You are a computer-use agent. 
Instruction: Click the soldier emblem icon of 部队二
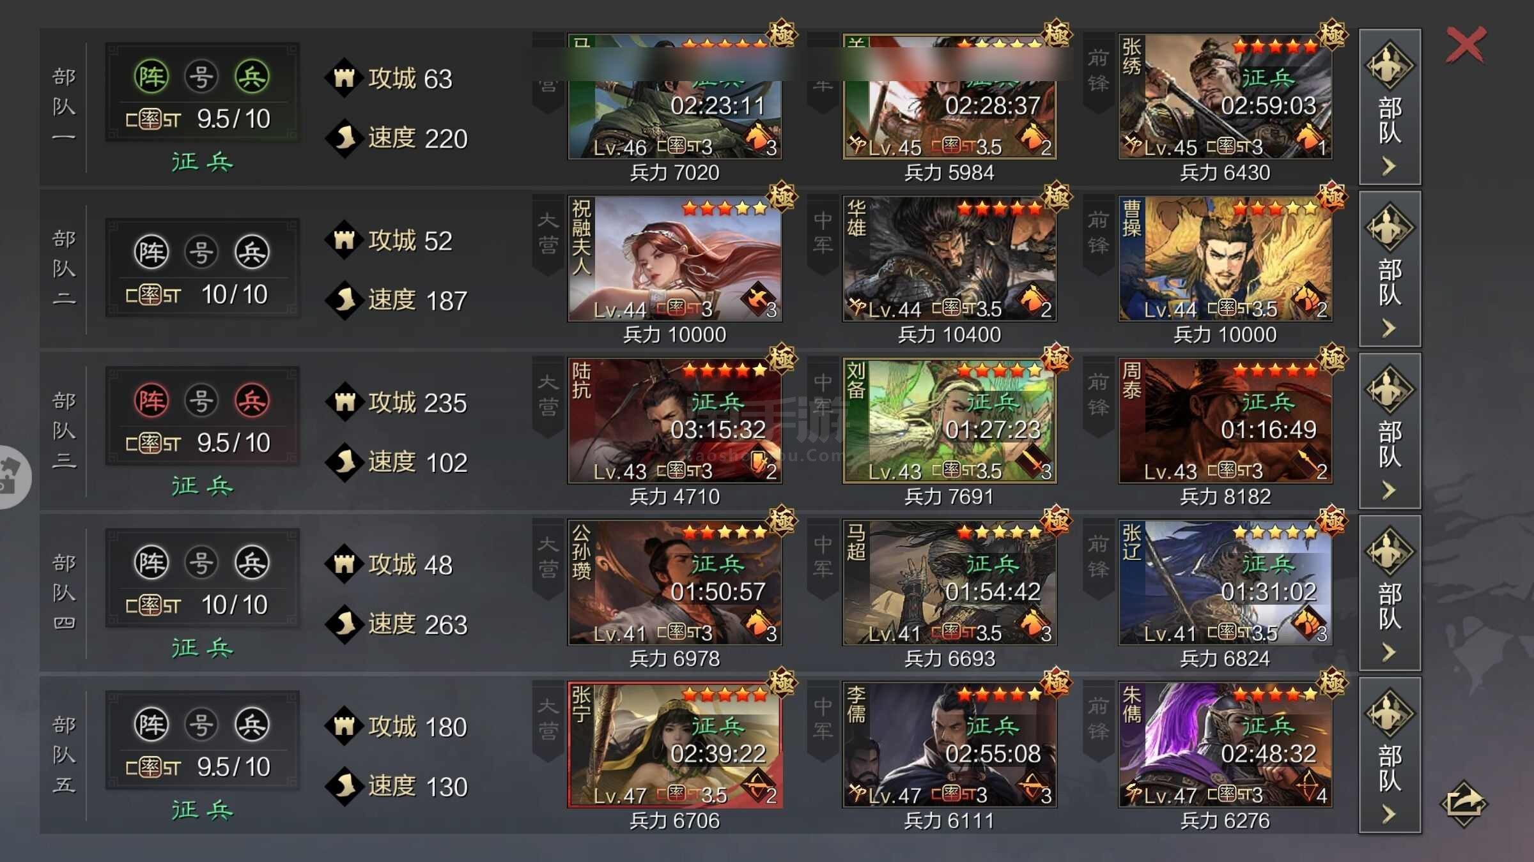click(1390, 228)
